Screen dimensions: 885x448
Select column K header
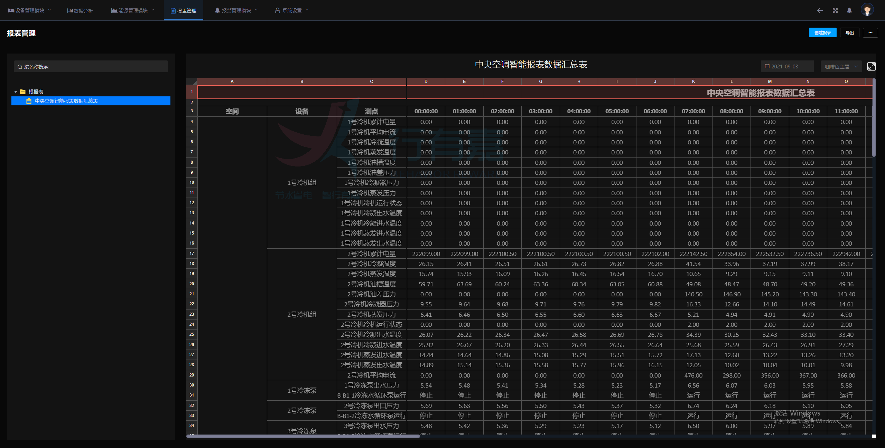[693, 82]
